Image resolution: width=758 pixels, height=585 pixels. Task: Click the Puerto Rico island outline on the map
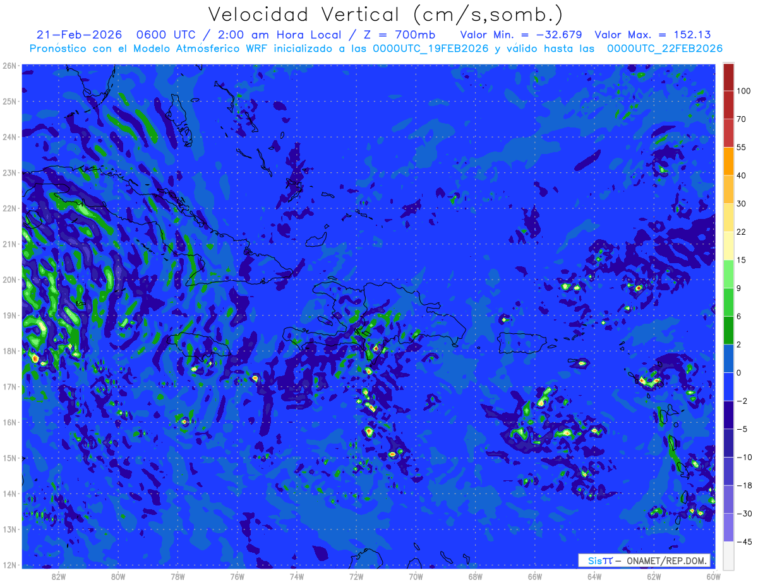(521, 343)
